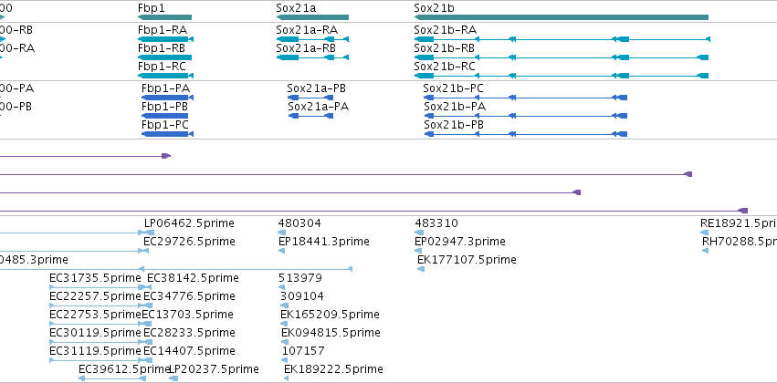This screenshot has height=383, width=777.
Task: Click the Sox21a-RB transcript glyph
Action: coord(312,57)
